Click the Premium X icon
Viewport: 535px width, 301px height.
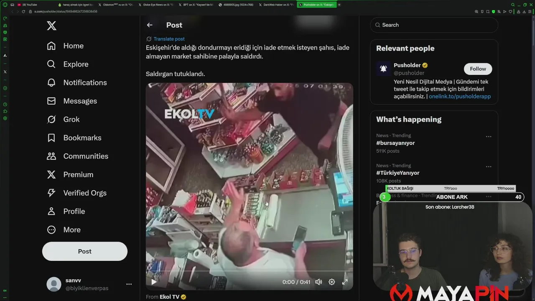coord(51,175)
